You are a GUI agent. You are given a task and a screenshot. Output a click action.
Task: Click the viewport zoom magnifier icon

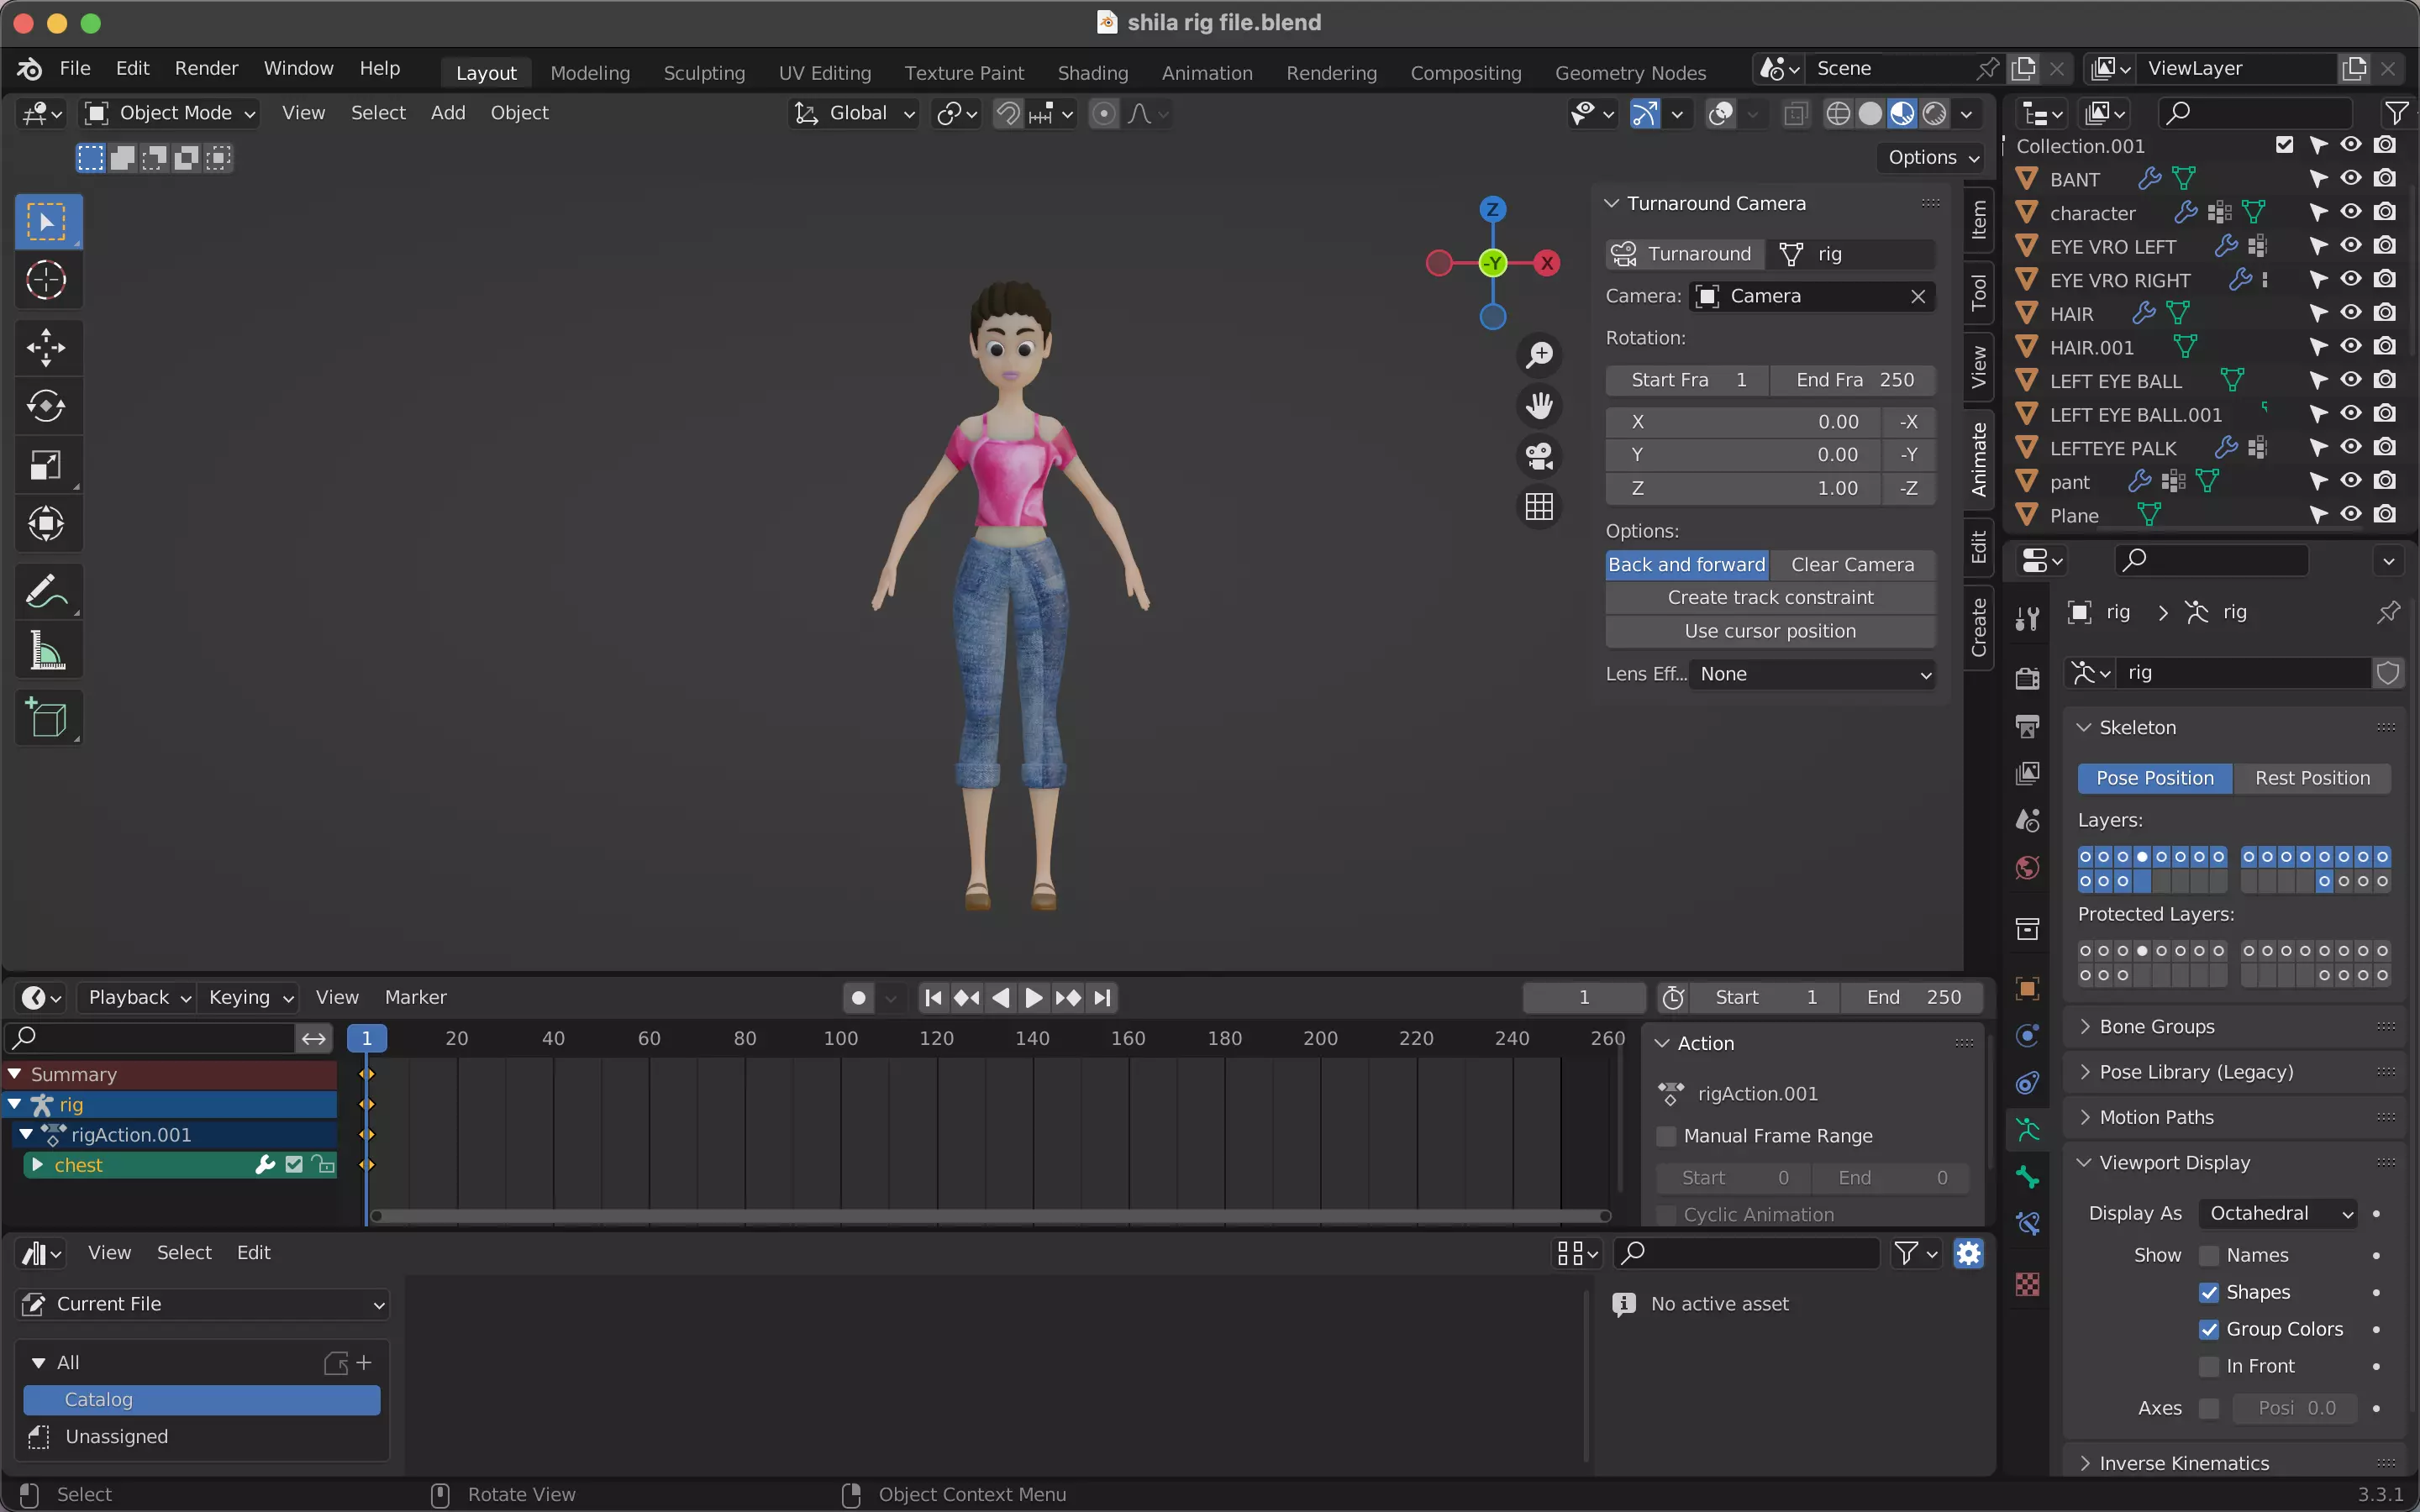(x=1539, y=354)
